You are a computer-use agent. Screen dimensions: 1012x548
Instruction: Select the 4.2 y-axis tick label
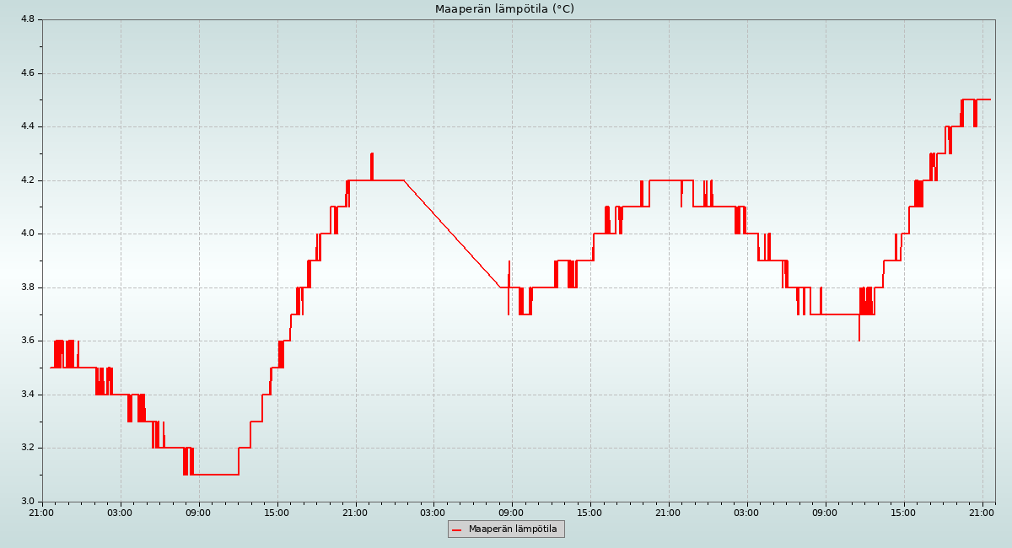[x=26, y=180]
